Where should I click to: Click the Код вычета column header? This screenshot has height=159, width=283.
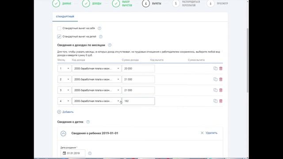(157, 60)
